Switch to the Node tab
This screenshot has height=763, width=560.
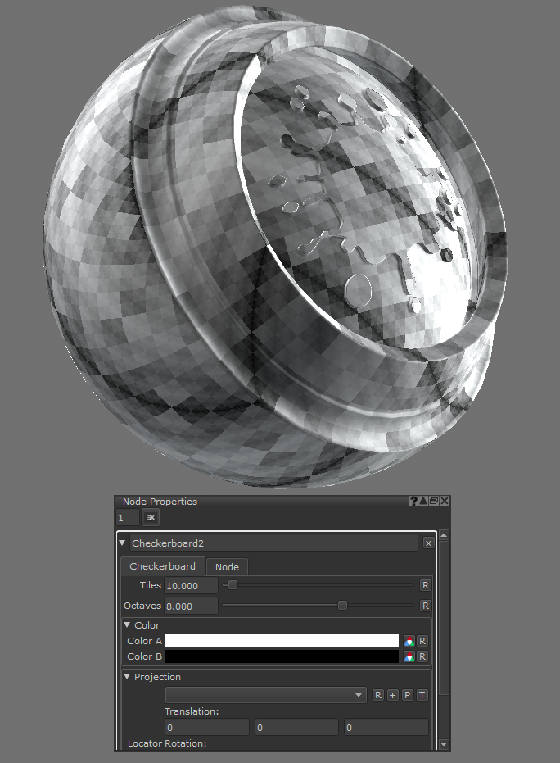[227, 566]
